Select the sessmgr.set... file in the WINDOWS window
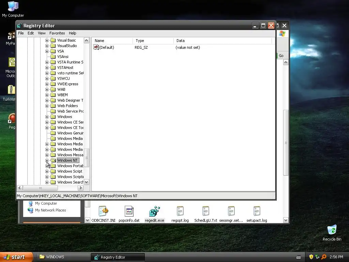 click(x=231, y=214)
